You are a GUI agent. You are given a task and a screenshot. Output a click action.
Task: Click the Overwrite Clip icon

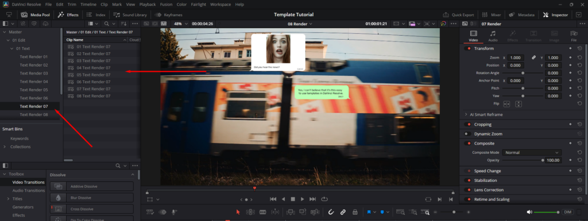pos(303,212)
